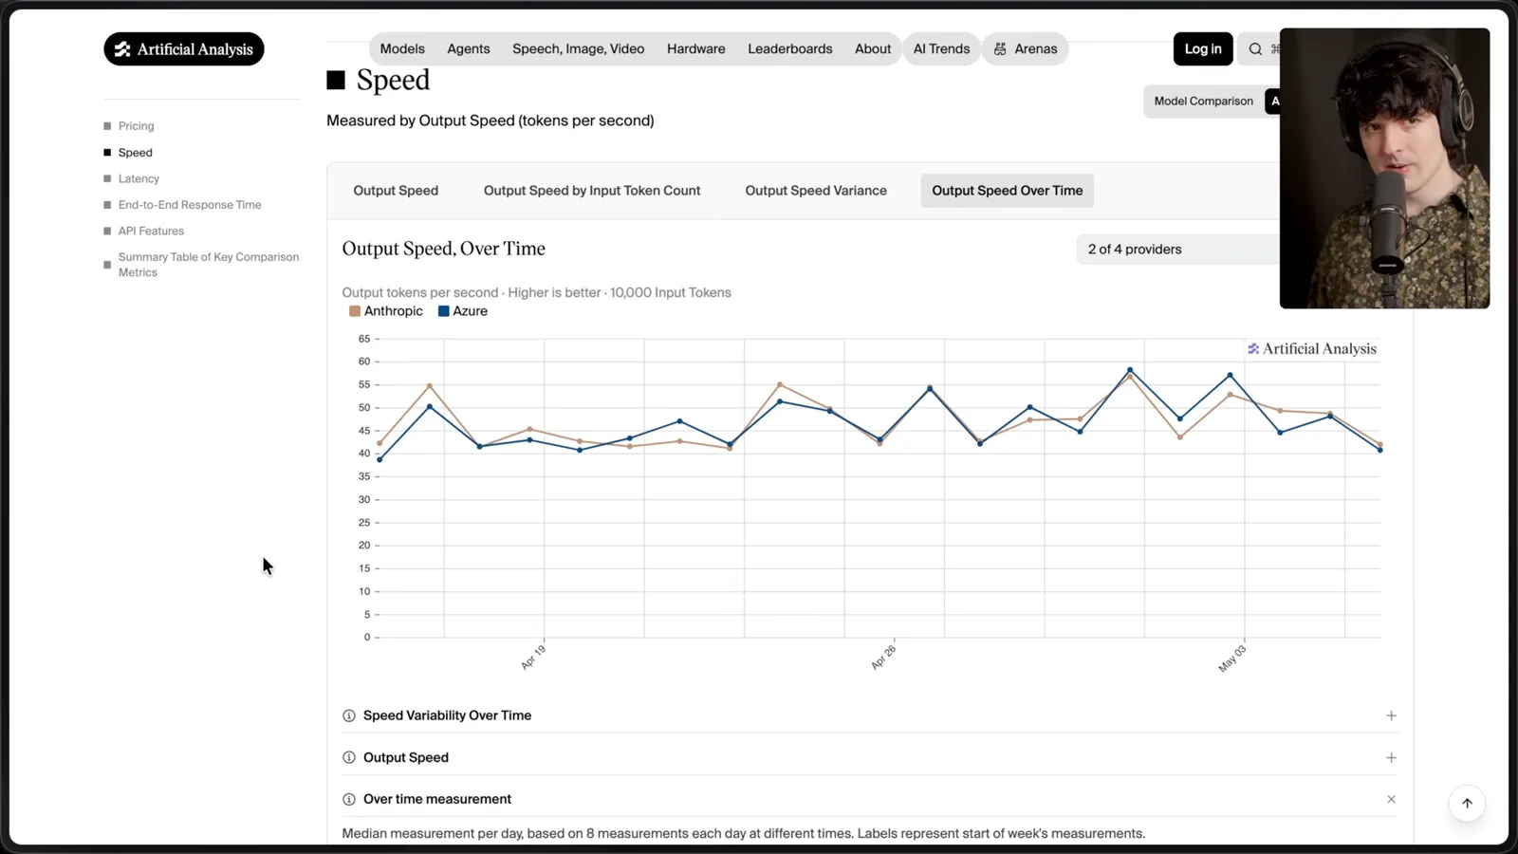Click the info icon beside Over time measurement

point(349,799)
